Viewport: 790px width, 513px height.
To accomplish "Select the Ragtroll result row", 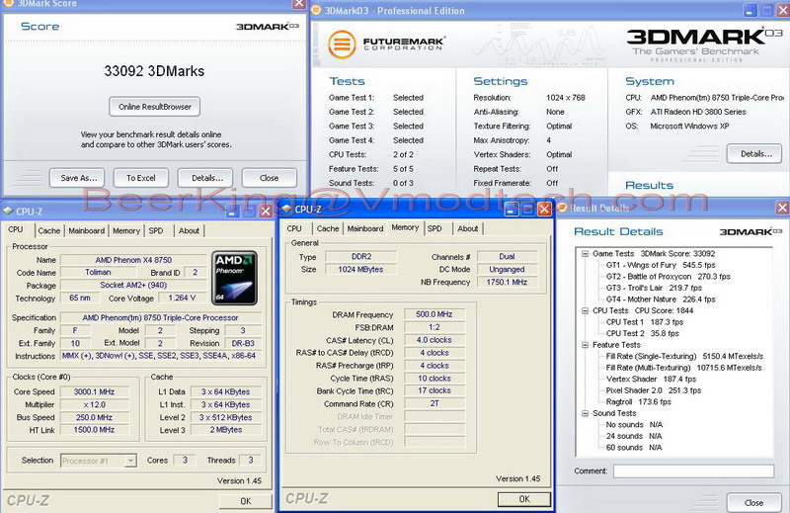I will coord(638,402).
